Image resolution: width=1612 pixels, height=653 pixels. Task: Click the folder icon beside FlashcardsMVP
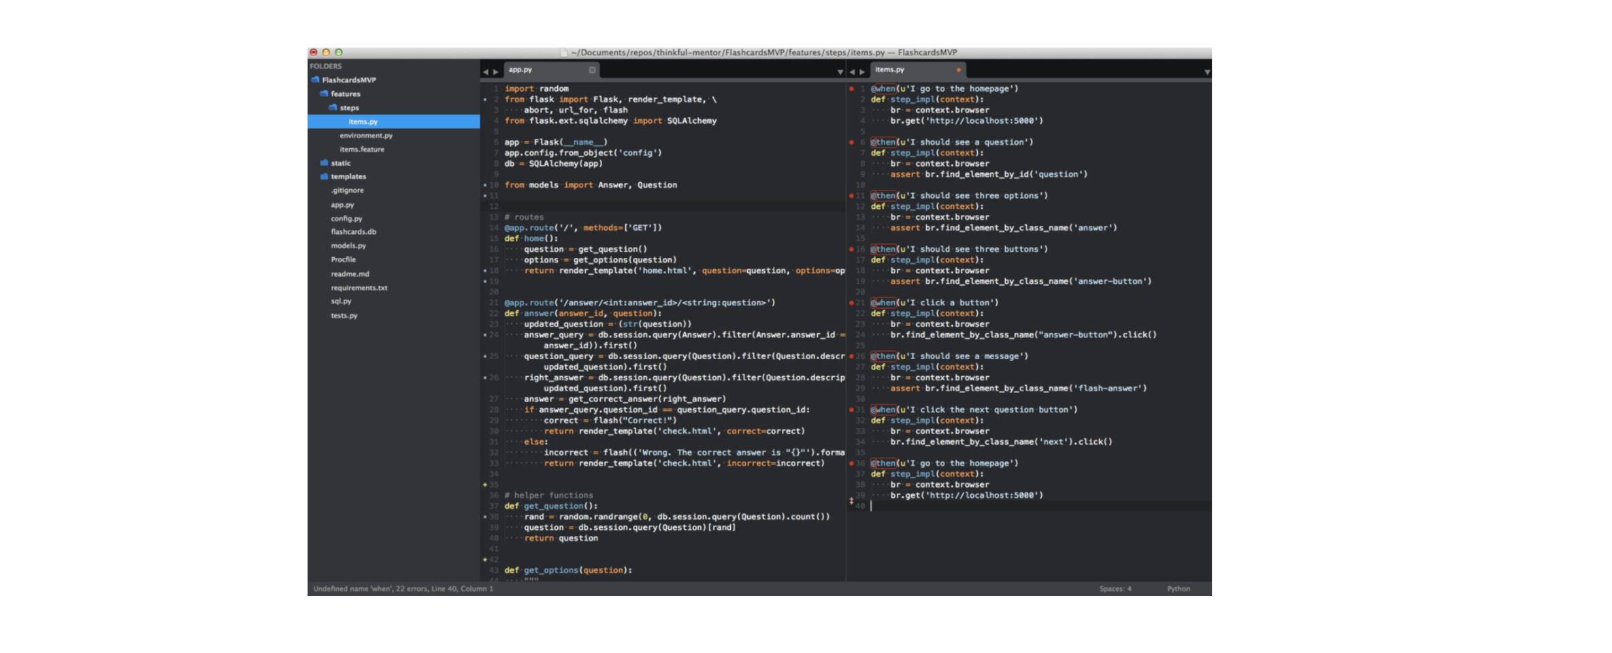[x=316, y=80]
